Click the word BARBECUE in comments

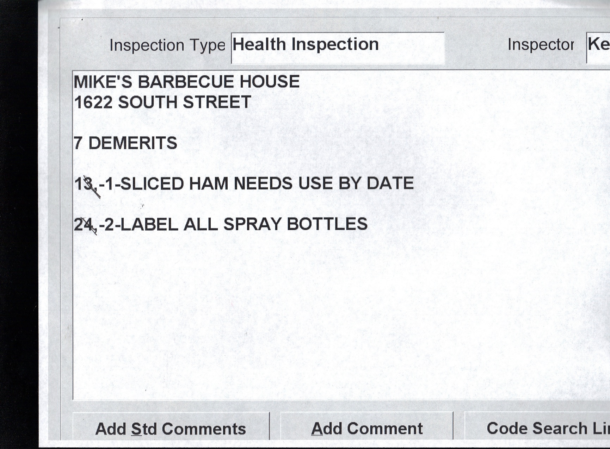(185, 82)
